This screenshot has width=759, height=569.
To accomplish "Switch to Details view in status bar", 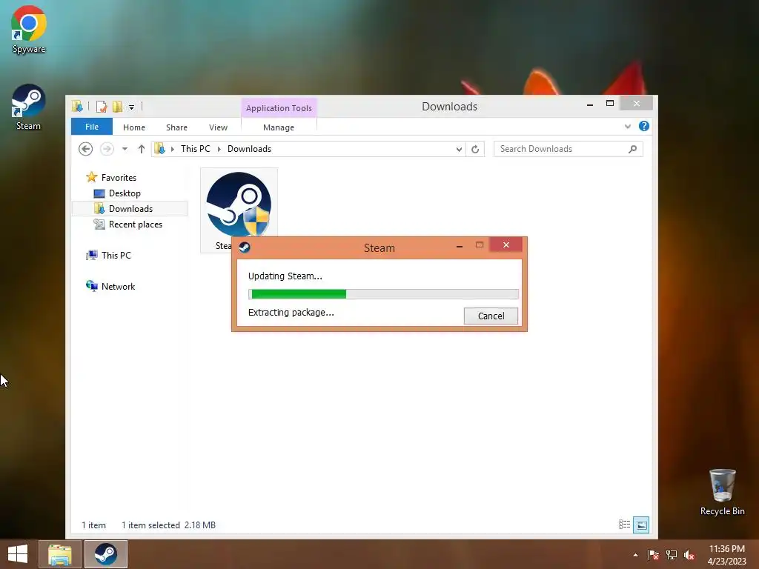I will [624, 525].
